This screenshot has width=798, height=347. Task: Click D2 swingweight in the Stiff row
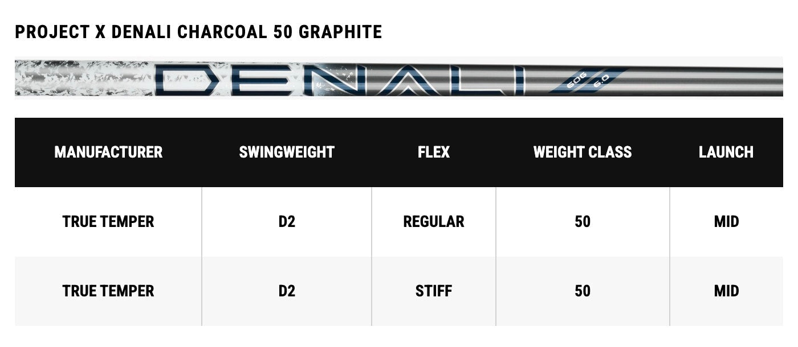click(287, 291)
